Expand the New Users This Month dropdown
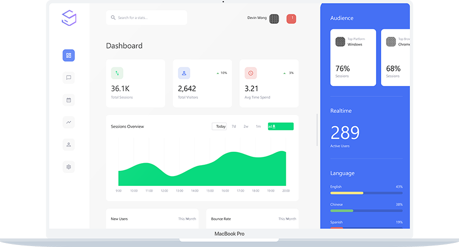Image resolution: width=459 pixels, height=247 pixels. click(x=187, y=219)
